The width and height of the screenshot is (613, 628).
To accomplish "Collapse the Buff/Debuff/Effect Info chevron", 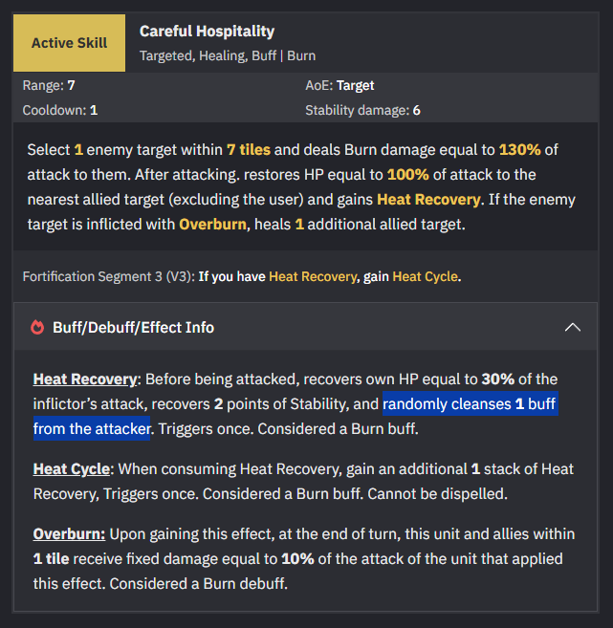I will pyautogui.click(x=573, y=327).
